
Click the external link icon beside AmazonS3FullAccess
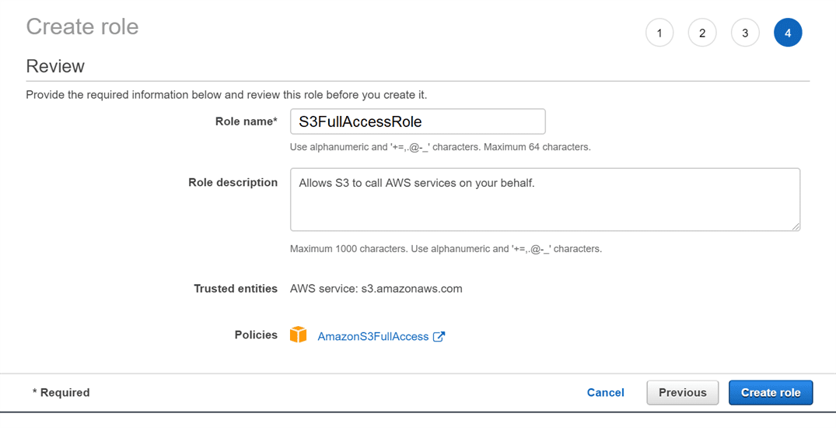click(x=439, y=336)
